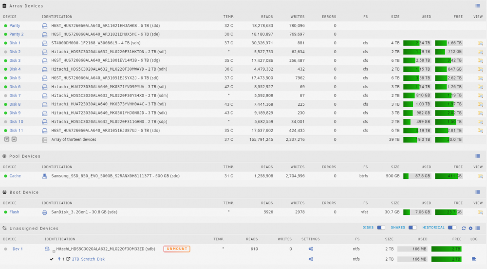Open the Parity device link
Image resolution: width=487 pixels, height=269 pixels.
(x=15, y=26)
